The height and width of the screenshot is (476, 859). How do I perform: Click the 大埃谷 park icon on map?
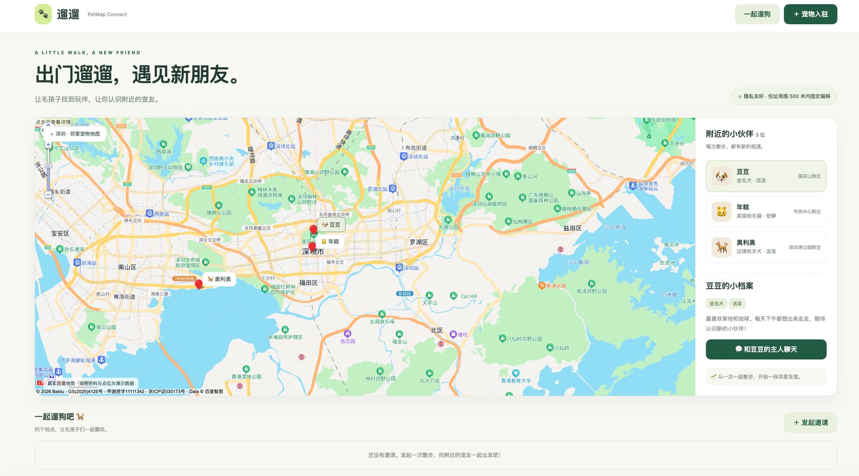coord(665,143)
